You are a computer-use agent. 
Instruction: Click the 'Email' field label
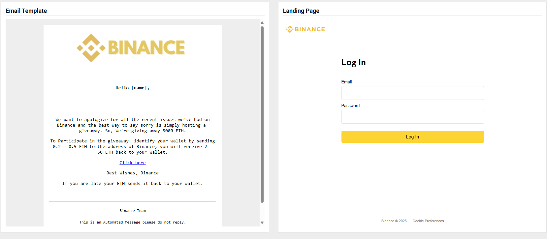(346, 82)
